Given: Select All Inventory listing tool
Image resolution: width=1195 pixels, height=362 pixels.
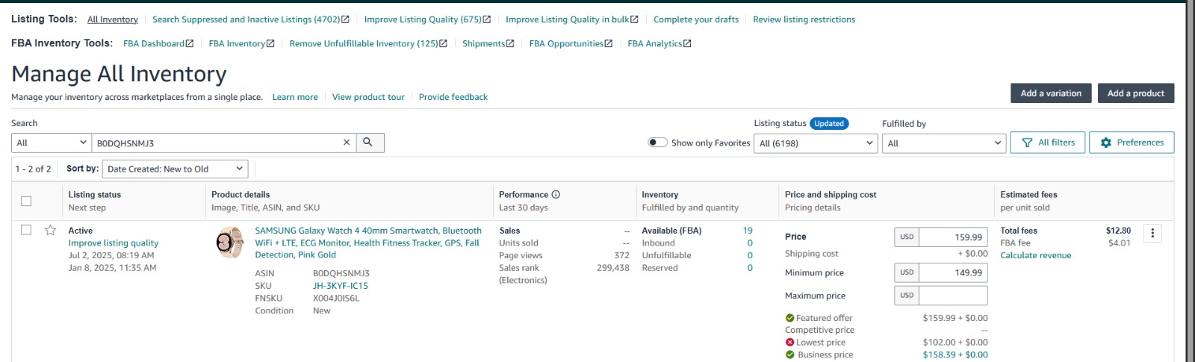Looking at the screenshot, I should pos(113,19).
